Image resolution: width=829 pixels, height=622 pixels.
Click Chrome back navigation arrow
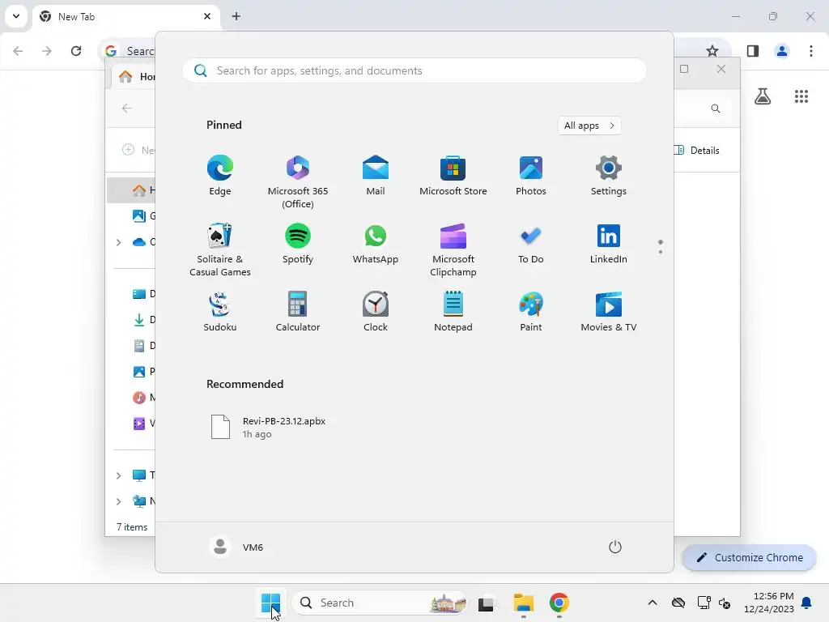[18, 51]
